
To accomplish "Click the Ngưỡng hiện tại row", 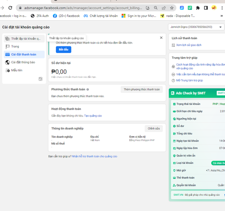I will 198,119.
